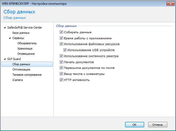Uncheck Время работы с приложениями
This screenshot has width=176, height=131.
point(61,38)
